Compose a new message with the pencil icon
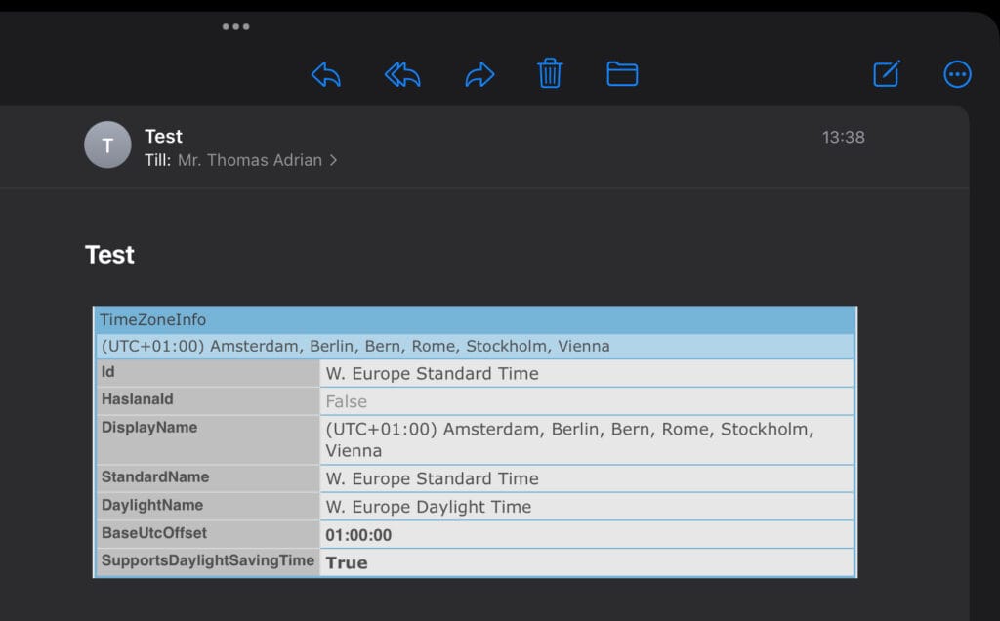Image resolution: width=1000 pixels, height=621 pixels. (887, 73)
